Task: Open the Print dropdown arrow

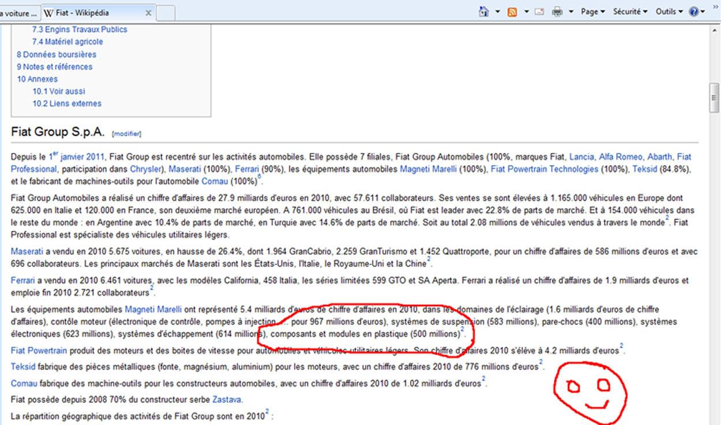Action: click(x=571, y=12)
